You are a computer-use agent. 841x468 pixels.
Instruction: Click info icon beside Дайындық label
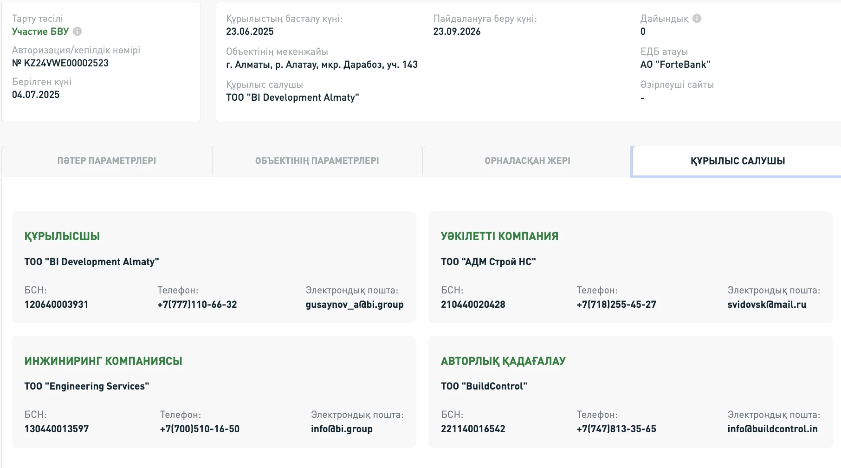click(x=697, y=19)
